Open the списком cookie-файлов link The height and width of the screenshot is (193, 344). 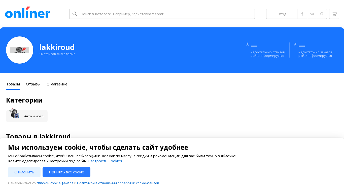pyautogui.click(x=55, y=183)
